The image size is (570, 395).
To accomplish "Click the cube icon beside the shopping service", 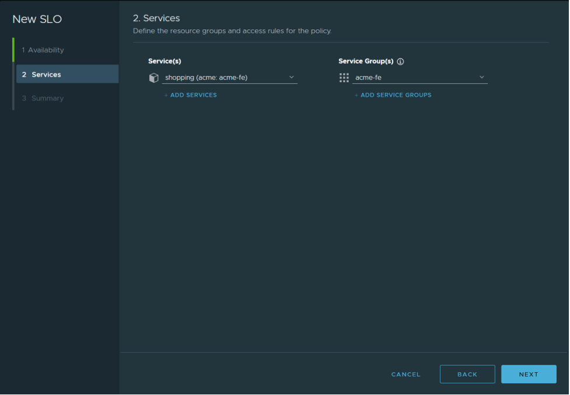I will (154, 78).
